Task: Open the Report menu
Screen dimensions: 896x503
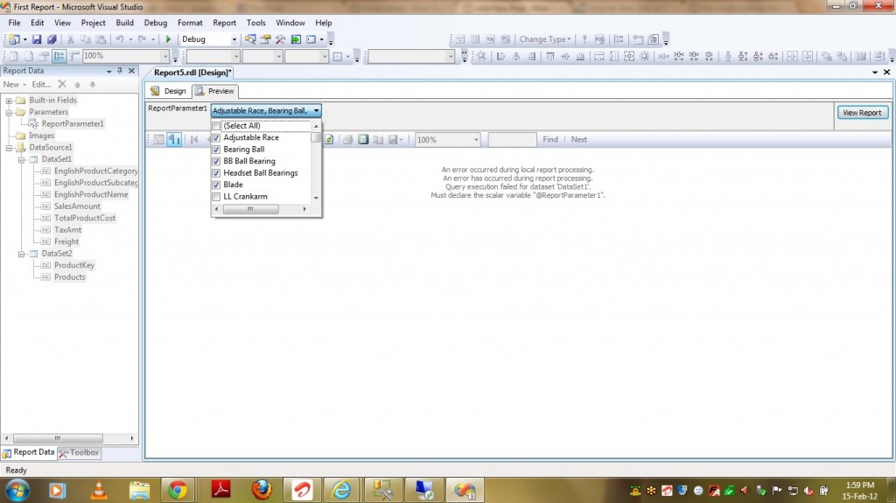Action: 224,23
